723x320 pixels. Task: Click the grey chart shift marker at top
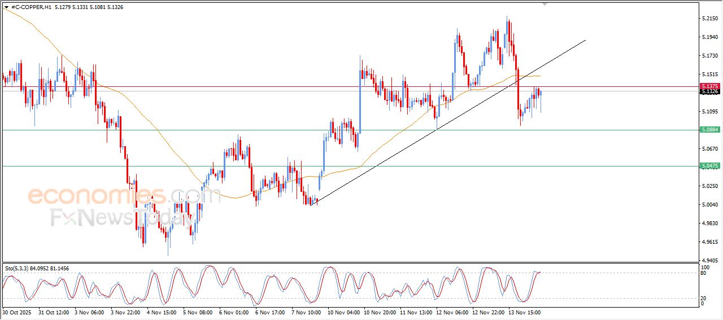tap(545, 4)
